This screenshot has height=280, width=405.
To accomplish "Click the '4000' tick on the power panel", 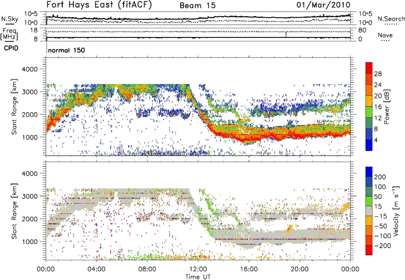I will 29,69.
